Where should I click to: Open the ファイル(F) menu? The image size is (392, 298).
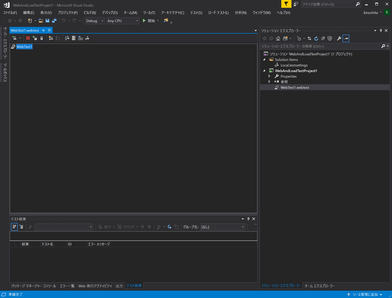(10, 13)
